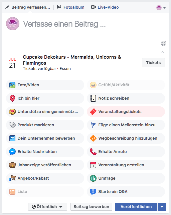This screenshot has width=171, height=215.
Task: Click the red location pin icon
Action: (x=12, y=98)
